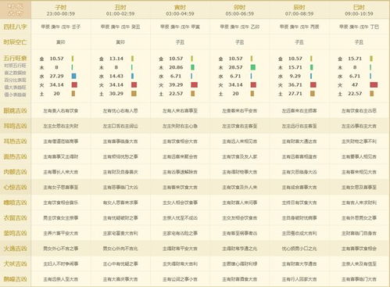Screen dimensions: 390x287
Task: Click the wood value 28.57 in 卯时
Action: [x=235, y=67]
